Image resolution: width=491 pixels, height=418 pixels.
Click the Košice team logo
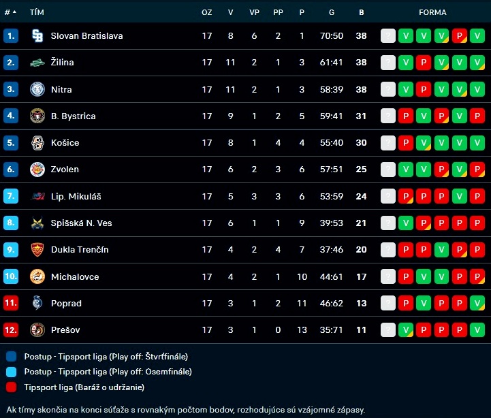pyautogui.click(x=37, y=143)
